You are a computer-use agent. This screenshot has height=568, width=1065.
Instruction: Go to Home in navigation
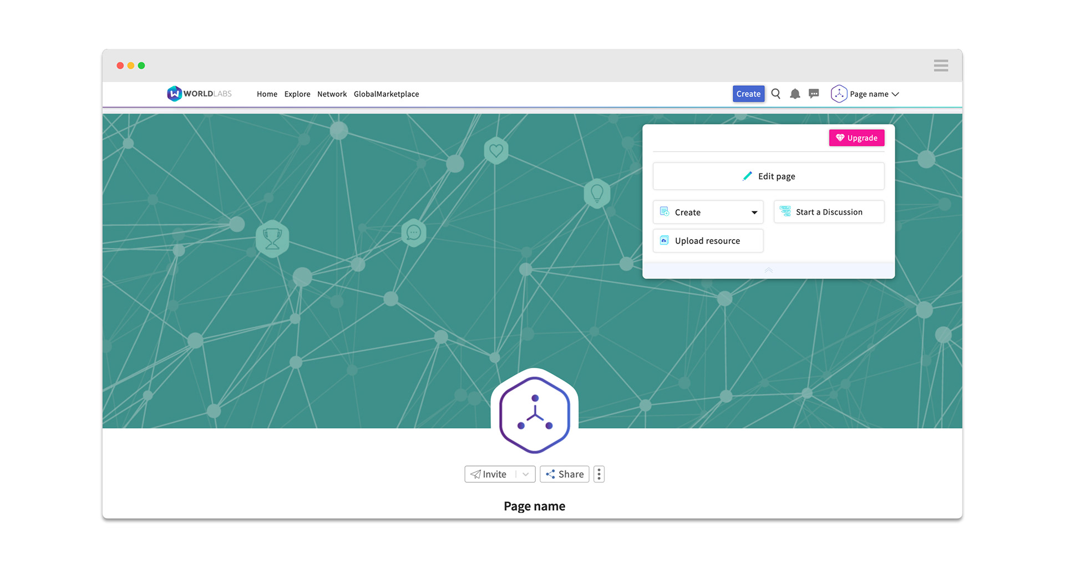pos(267,94)
